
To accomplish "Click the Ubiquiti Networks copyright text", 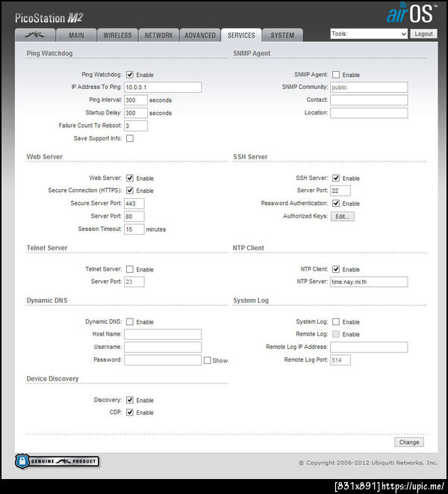I will pyautogui.click(x=368, y=463).
